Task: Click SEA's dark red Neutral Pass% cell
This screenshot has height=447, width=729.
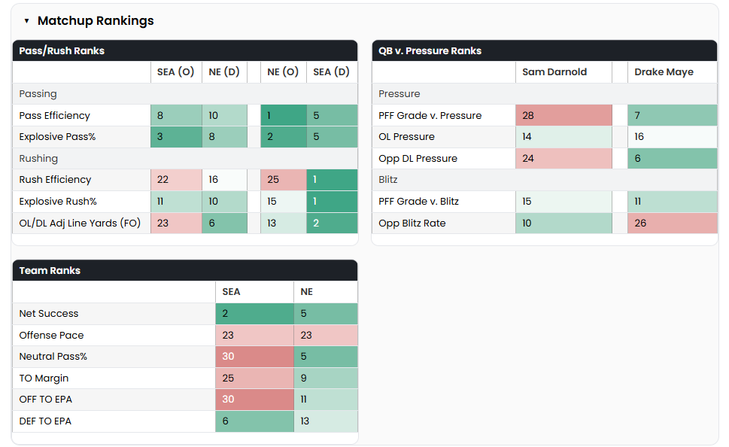Action: tap(254, 357)
